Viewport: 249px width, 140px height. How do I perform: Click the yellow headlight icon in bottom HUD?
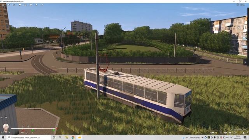point(216,133)
